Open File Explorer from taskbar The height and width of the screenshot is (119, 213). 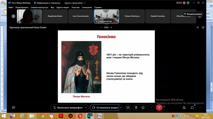[x=32, y=116]
